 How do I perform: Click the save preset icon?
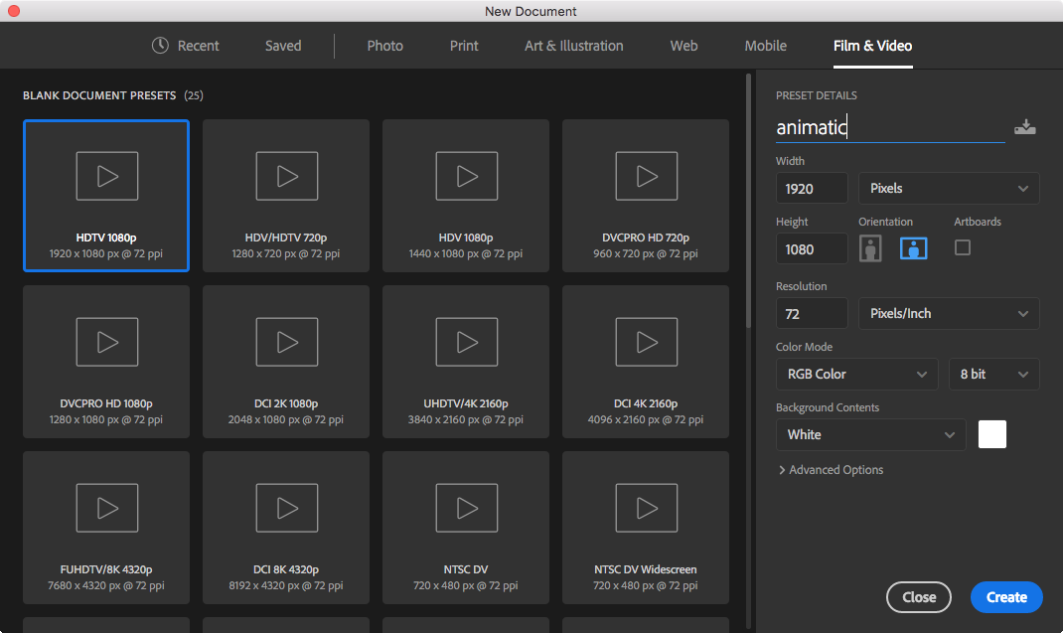pyautogui.click(x=1024, y=127)
